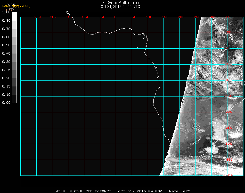Select the 0.50 reflectance scale label
The width and height of the screenshot is (245, 193).
pyautogui.click(x=6, y=45)
